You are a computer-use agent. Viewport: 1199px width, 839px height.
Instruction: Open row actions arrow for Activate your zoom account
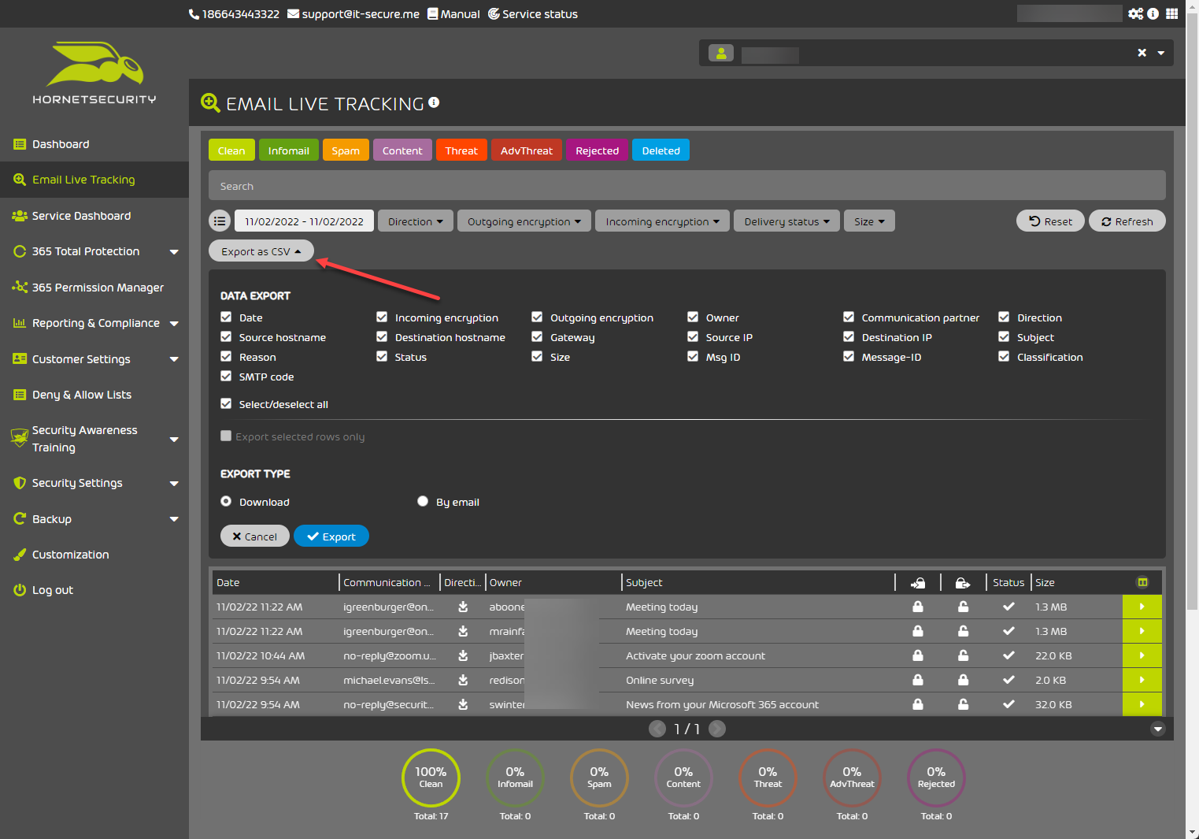pos(1142,655)
